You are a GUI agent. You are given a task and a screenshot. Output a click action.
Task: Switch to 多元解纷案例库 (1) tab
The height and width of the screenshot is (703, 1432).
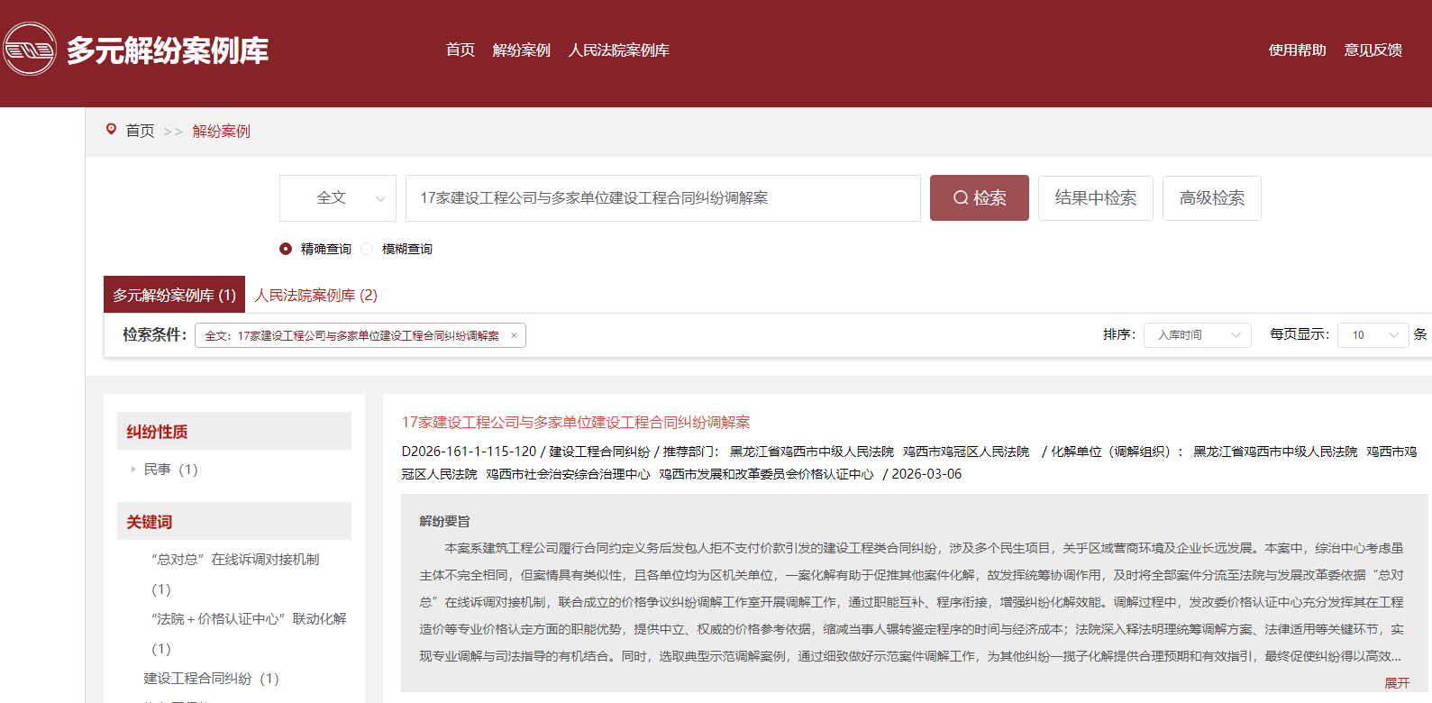(x=174, y=296)
